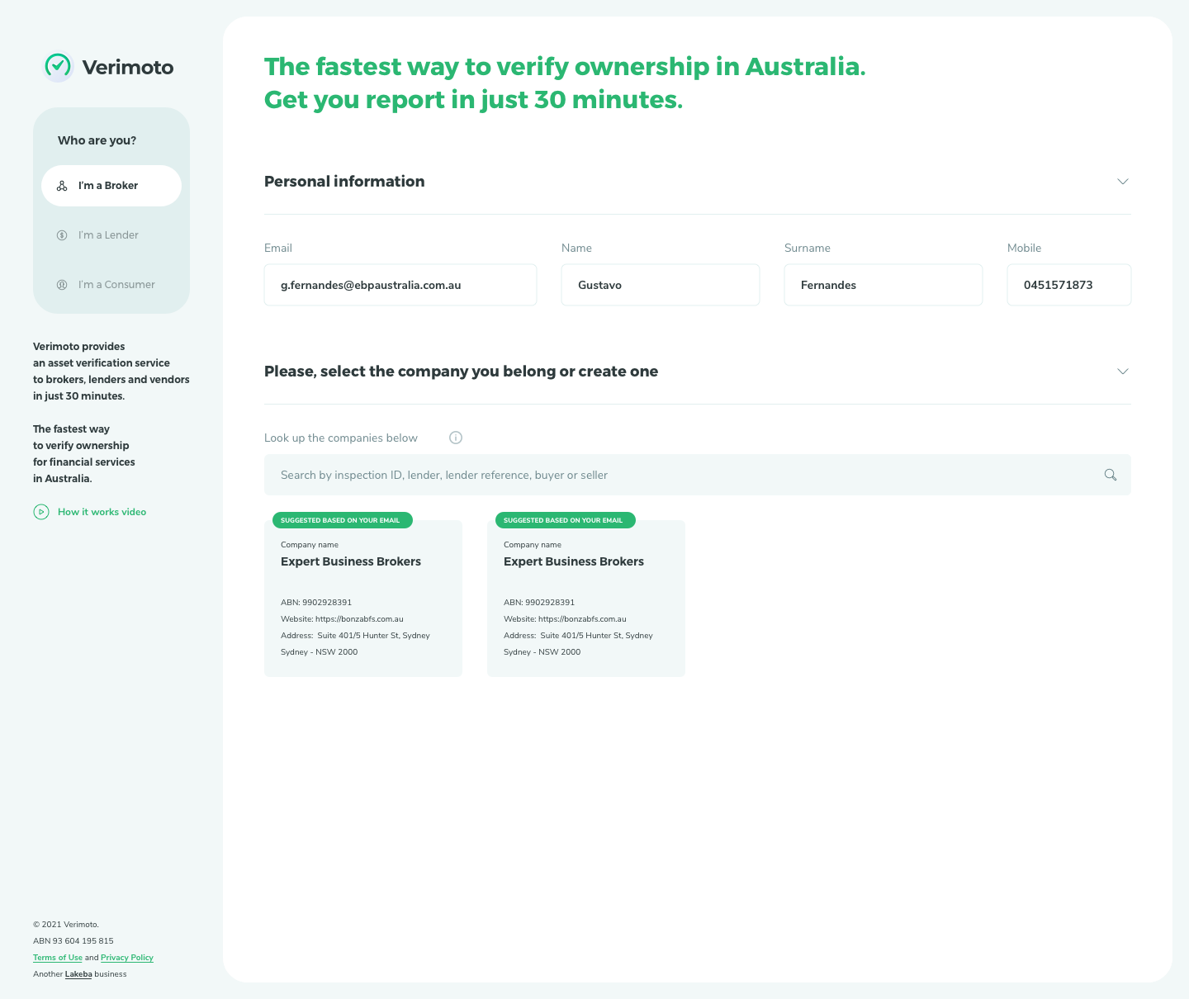Open the How it works video link
The width and height of the screenshot is (1189, 999).
[102, 512]
